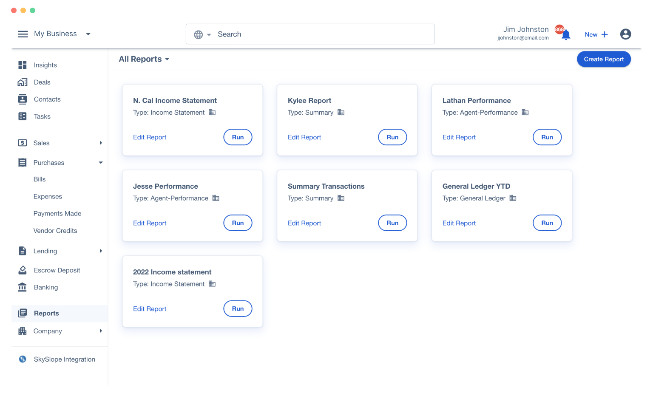This screenshot has width=653, height=399.
Task: Collapse the Purchases section
Action: click(x=101, y=163)
